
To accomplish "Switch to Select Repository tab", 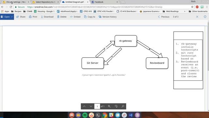I will (45, 2).
